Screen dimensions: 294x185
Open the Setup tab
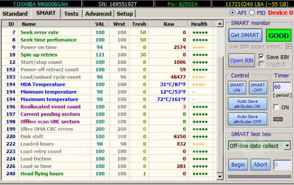[124, 14]
